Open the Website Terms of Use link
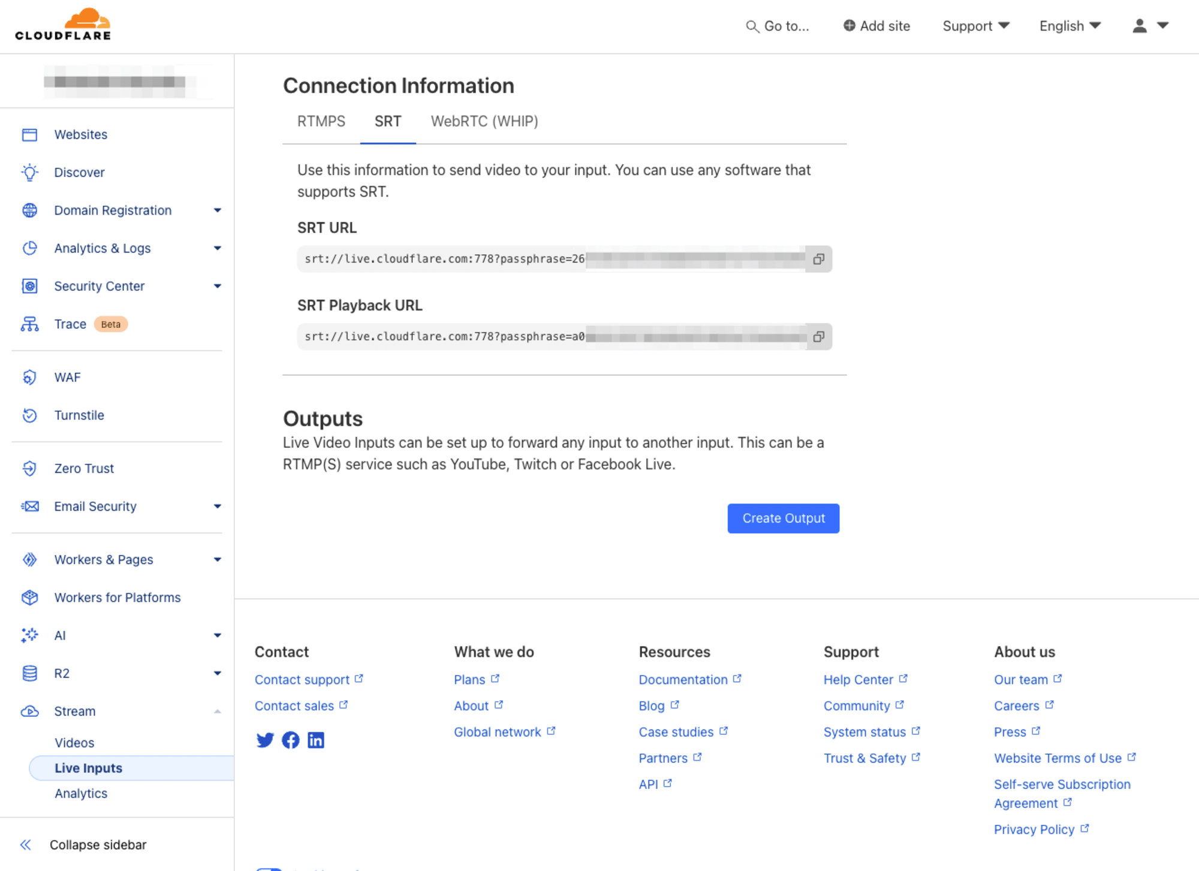Image resolution: width=1199 pixels, height=871 pixels. pyautogui.click(x=1065, y=758)
